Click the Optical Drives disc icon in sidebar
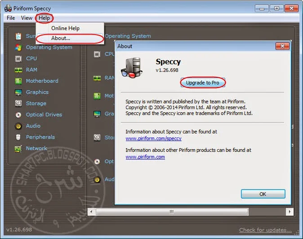The image size is (303, 239). tap(18, 115)
